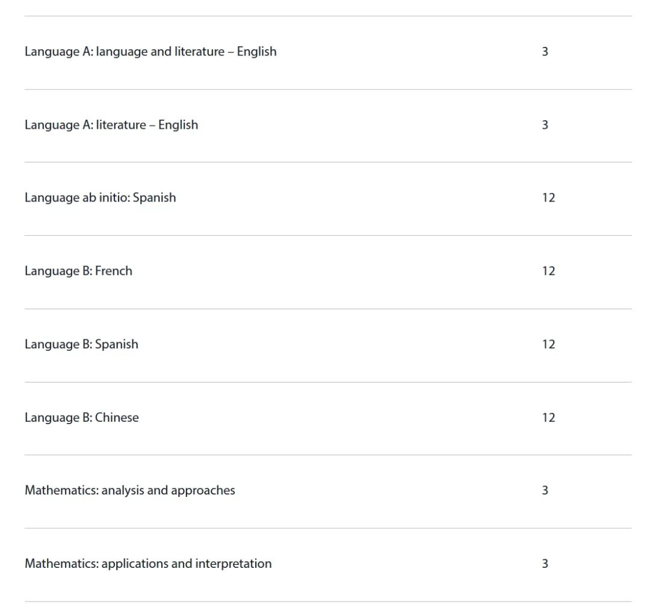The height and width of the screenshot is (613, 650).
Task: Click Mathematics: applications and interpretation text
Action: [x=148, y=564]
